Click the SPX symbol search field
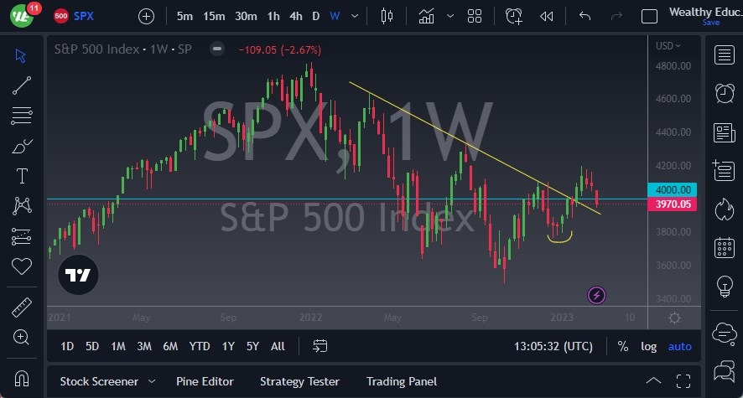 84,16
